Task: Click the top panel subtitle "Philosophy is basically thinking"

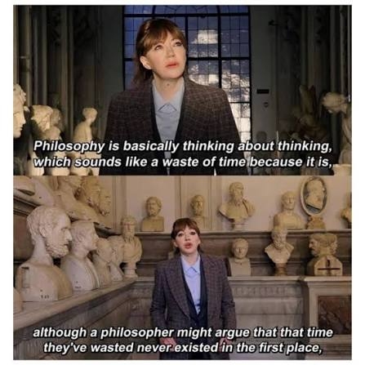Action: pyautogui.click(x=133, y=147)
